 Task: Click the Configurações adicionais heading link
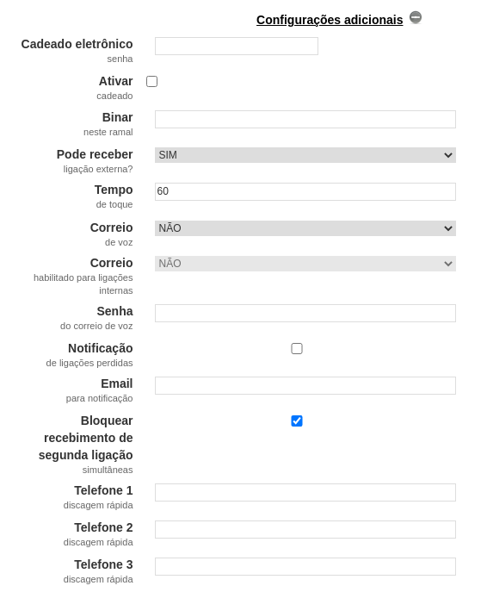point(330,20)
